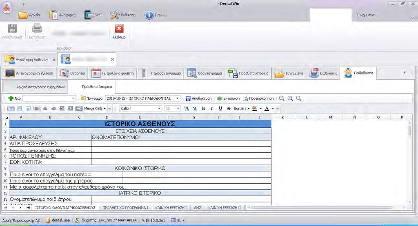Click the document toolbar Εκτύπωση print button
The image size is (418, 226).
pos(228,99)
